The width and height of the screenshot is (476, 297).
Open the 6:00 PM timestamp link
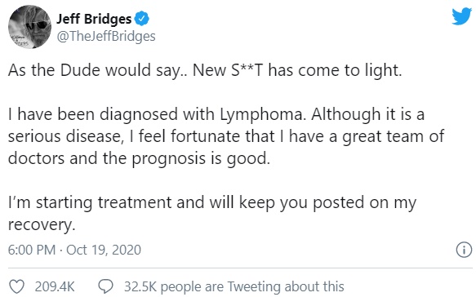pos(32,250)
